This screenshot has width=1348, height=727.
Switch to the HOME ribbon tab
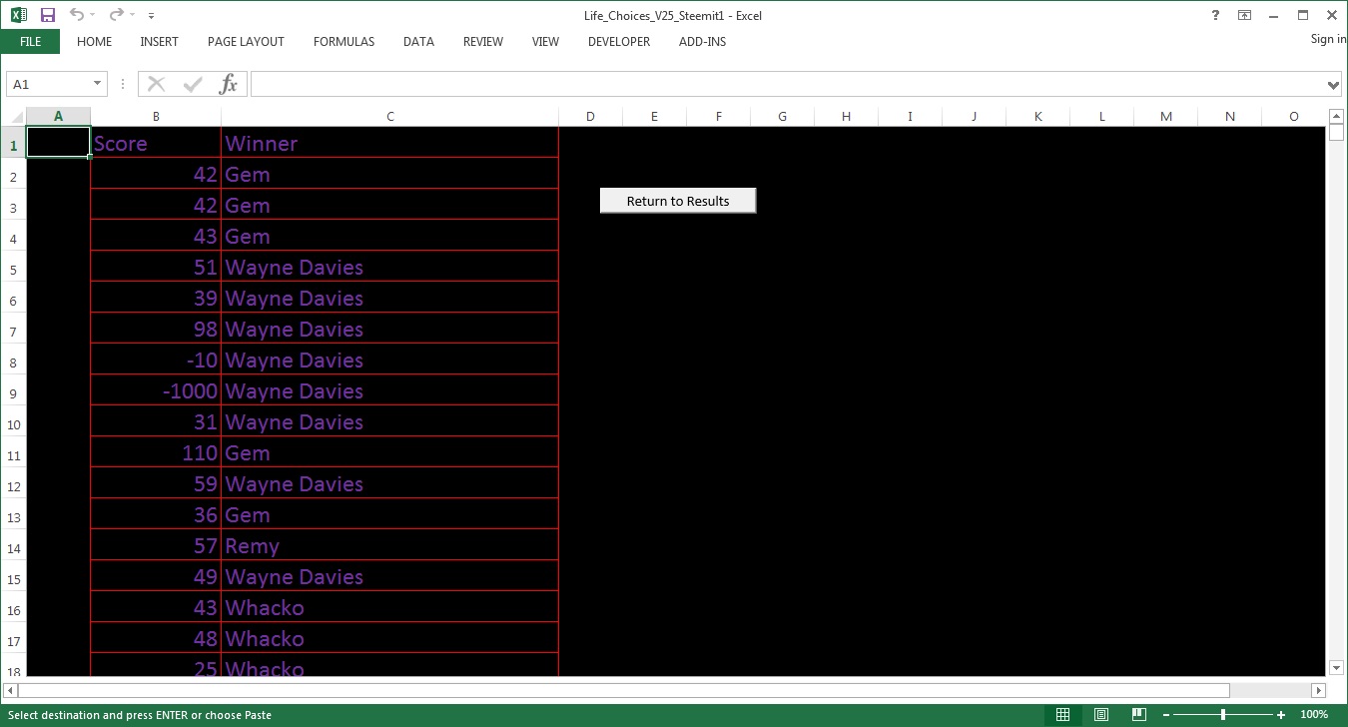(94, 42)
